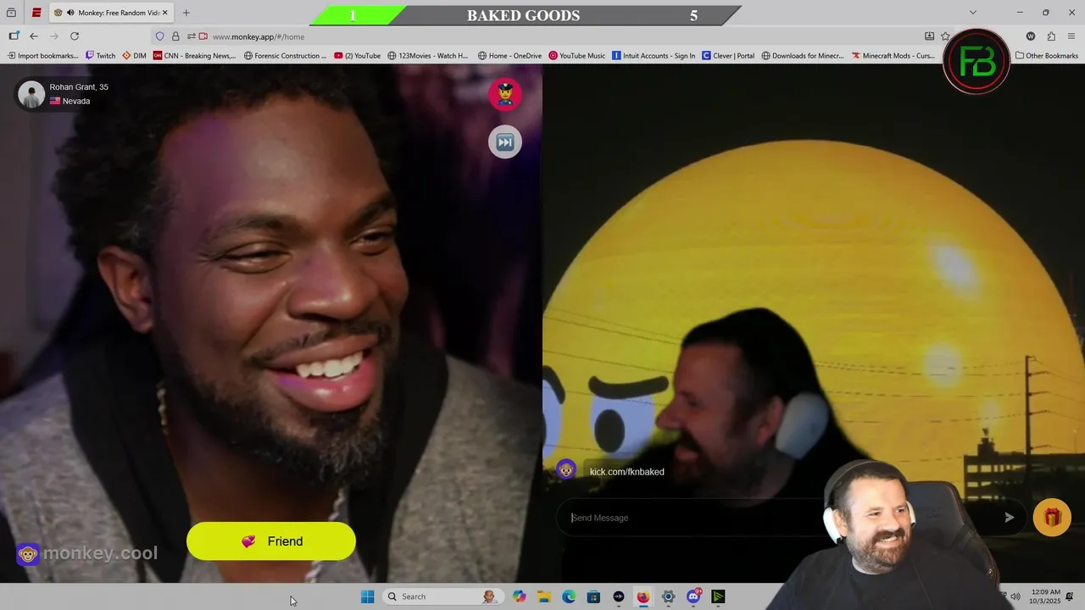Open the Settings gear in the taskbar
This screenshot has width=1085, height=610.
pyautogui.click(x=668, y=596)
